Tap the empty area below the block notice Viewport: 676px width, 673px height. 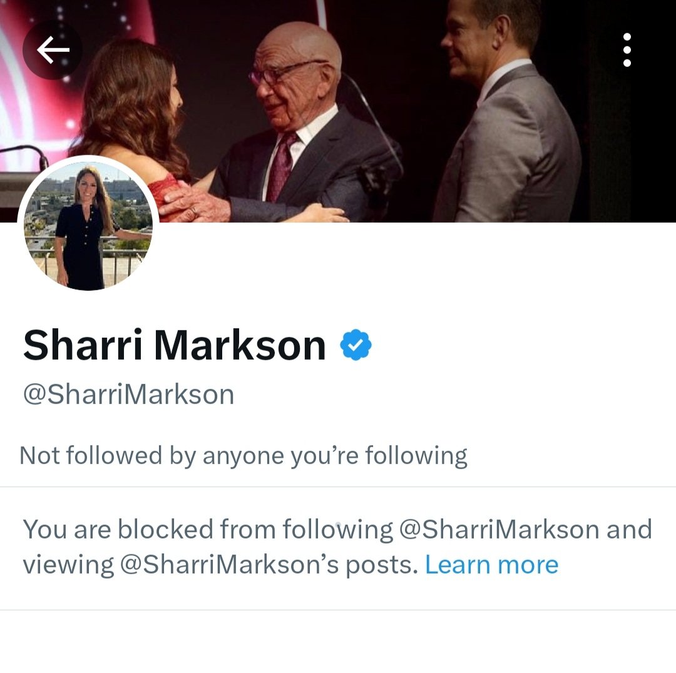(x=338, y=642)
